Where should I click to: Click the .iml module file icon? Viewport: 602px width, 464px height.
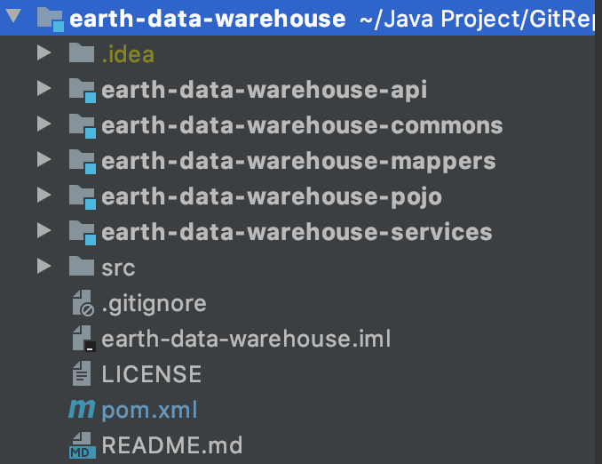[x=83, y=339]
